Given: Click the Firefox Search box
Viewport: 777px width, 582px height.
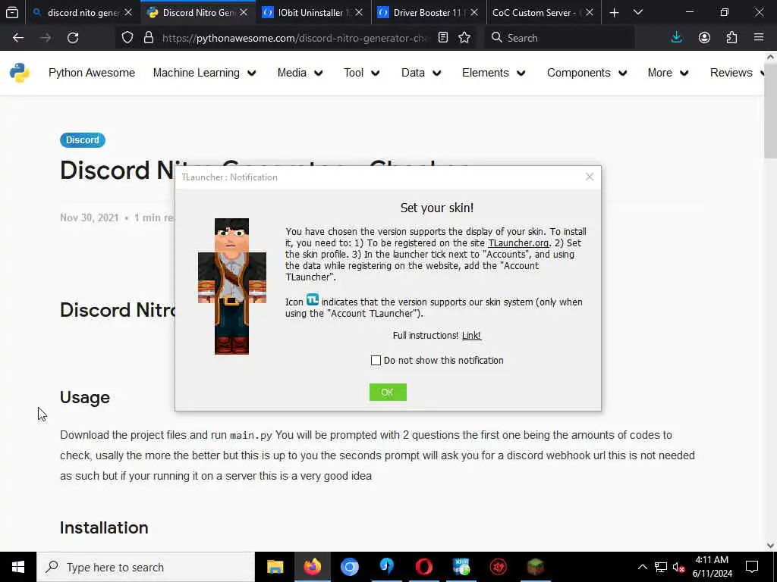Looking at the screenshot, I should click(559, 38).
